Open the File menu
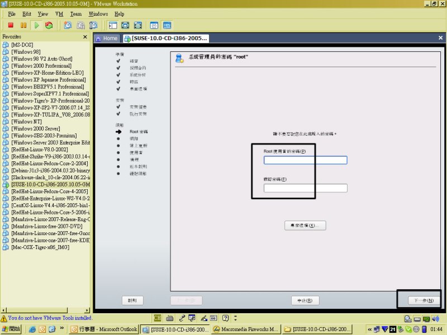 click(12, 14)
